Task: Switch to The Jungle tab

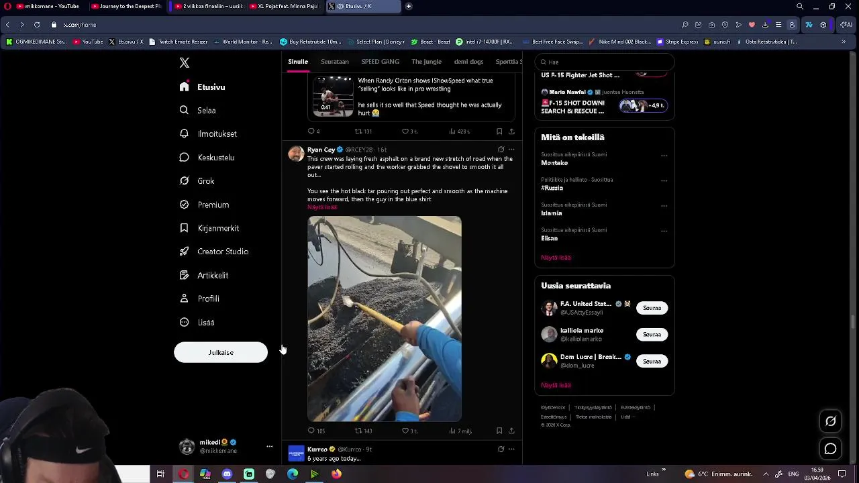Action: coord(426,62)
